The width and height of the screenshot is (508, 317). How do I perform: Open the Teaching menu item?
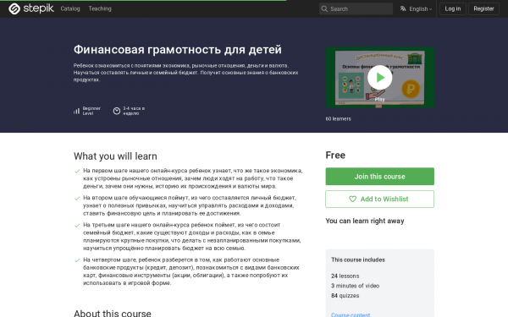(x=100, y=8)
